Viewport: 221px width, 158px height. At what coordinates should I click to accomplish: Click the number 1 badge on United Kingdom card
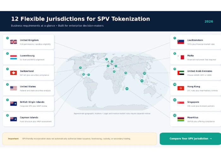coord(8,38)
